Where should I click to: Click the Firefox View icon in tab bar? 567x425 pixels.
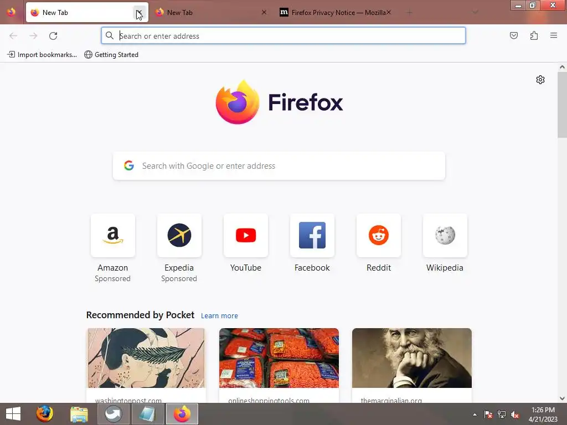click(x=11, y=12)
